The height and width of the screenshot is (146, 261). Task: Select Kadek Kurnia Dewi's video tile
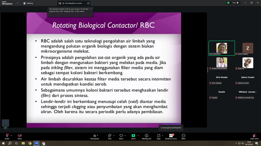click(222, 63)
